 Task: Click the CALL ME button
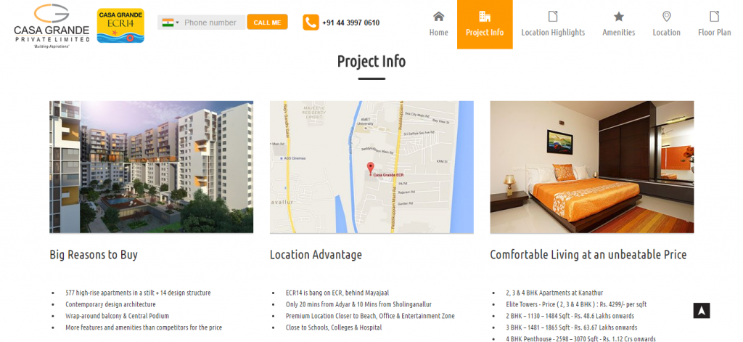coord(267,23)
